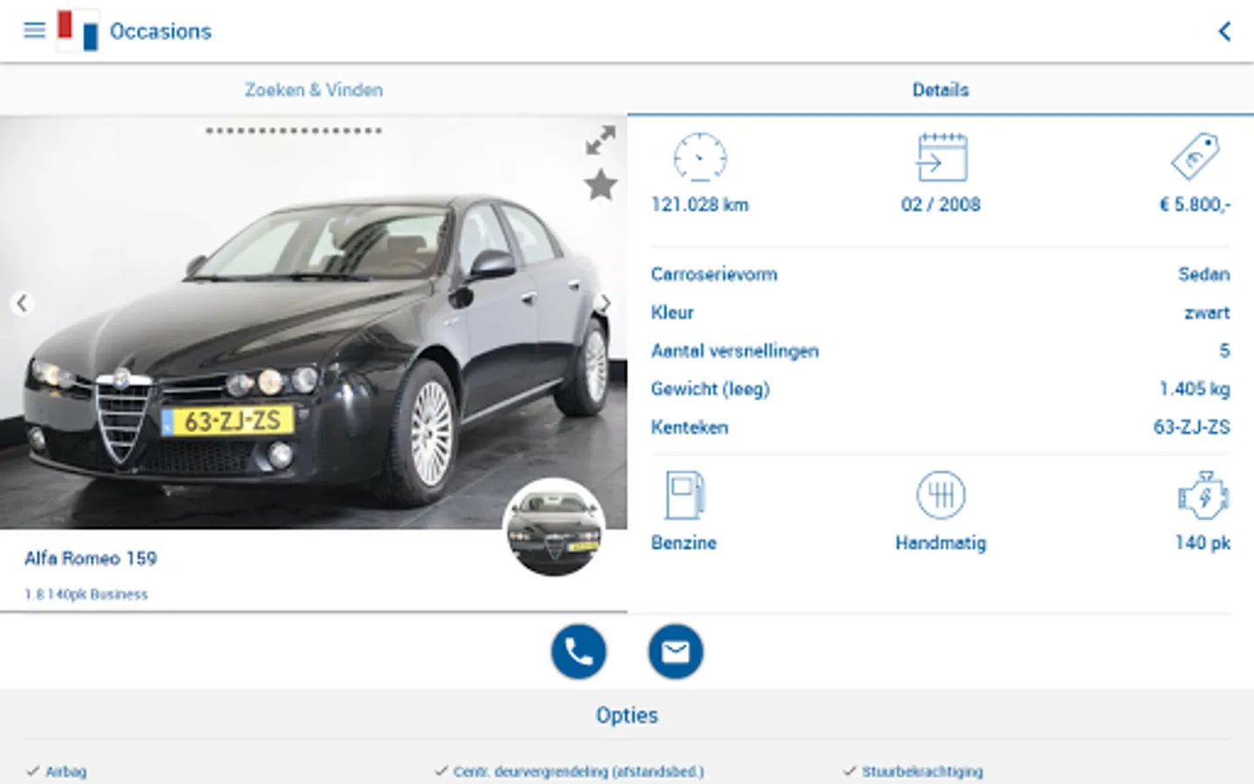1254x784 pixels.
Task: Go back using the top-right arrow
Action: pos(1224,31)
